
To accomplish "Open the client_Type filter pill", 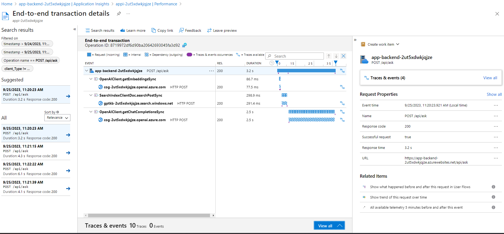I will click(17, 69).
